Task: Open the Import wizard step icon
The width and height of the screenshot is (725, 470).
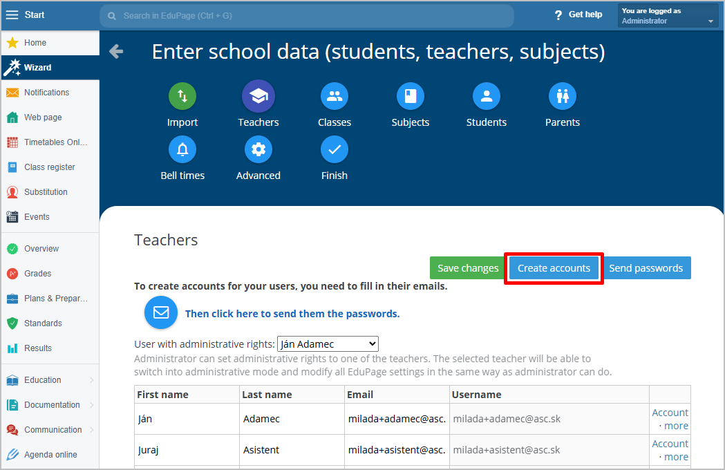Action: [x=182, y=97]
